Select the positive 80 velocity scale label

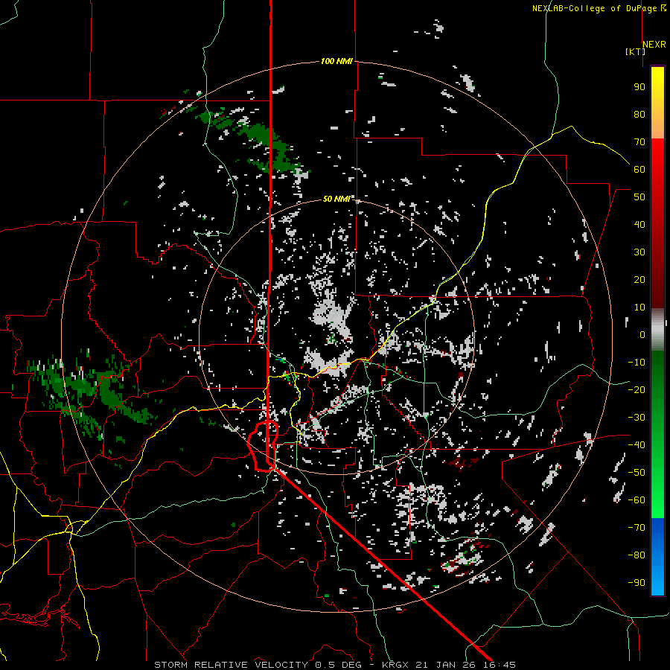tap(639, 114)
